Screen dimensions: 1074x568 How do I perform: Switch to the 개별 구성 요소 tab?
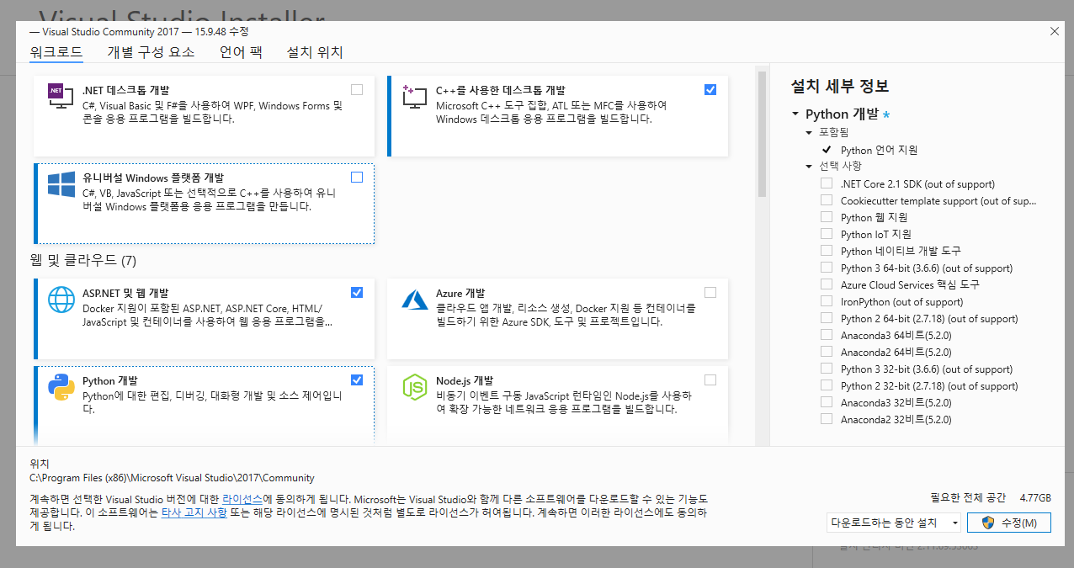[x=151, y=52]
